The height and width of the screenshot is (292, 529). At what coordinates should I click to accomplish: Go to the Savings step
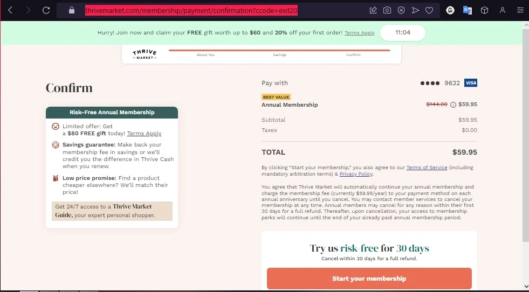[279, 54]
